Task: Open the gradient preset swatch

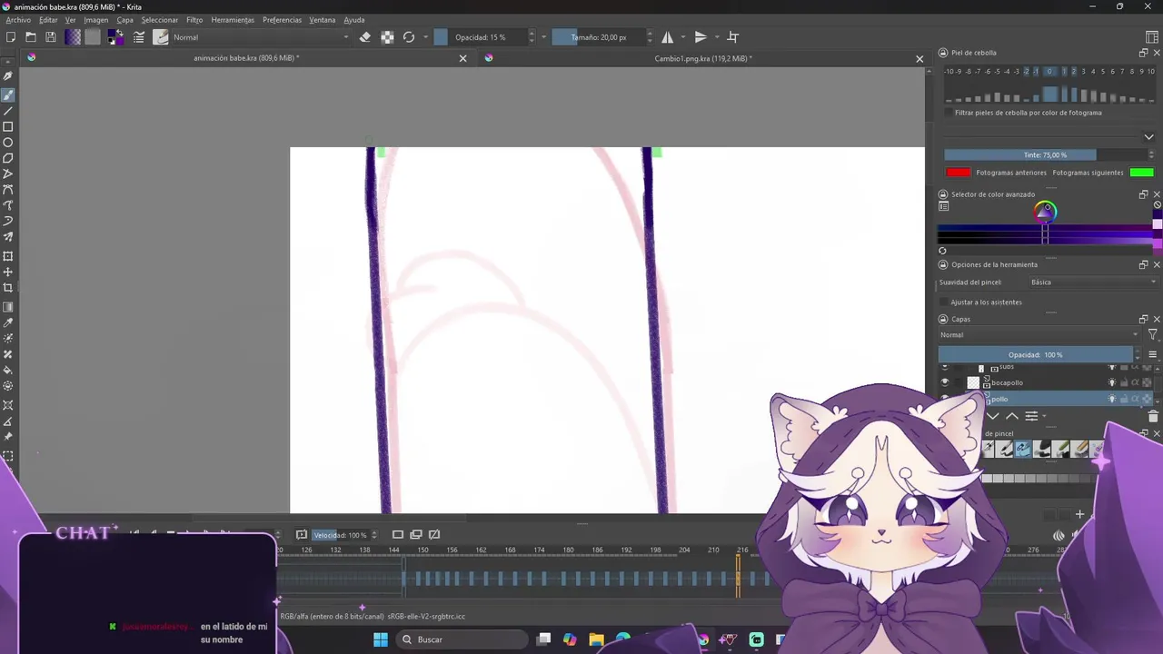Action: tap(73, 37)
